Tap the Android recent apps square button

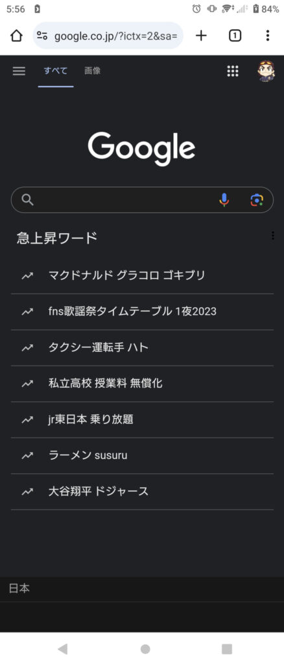(x=227, y=649)
